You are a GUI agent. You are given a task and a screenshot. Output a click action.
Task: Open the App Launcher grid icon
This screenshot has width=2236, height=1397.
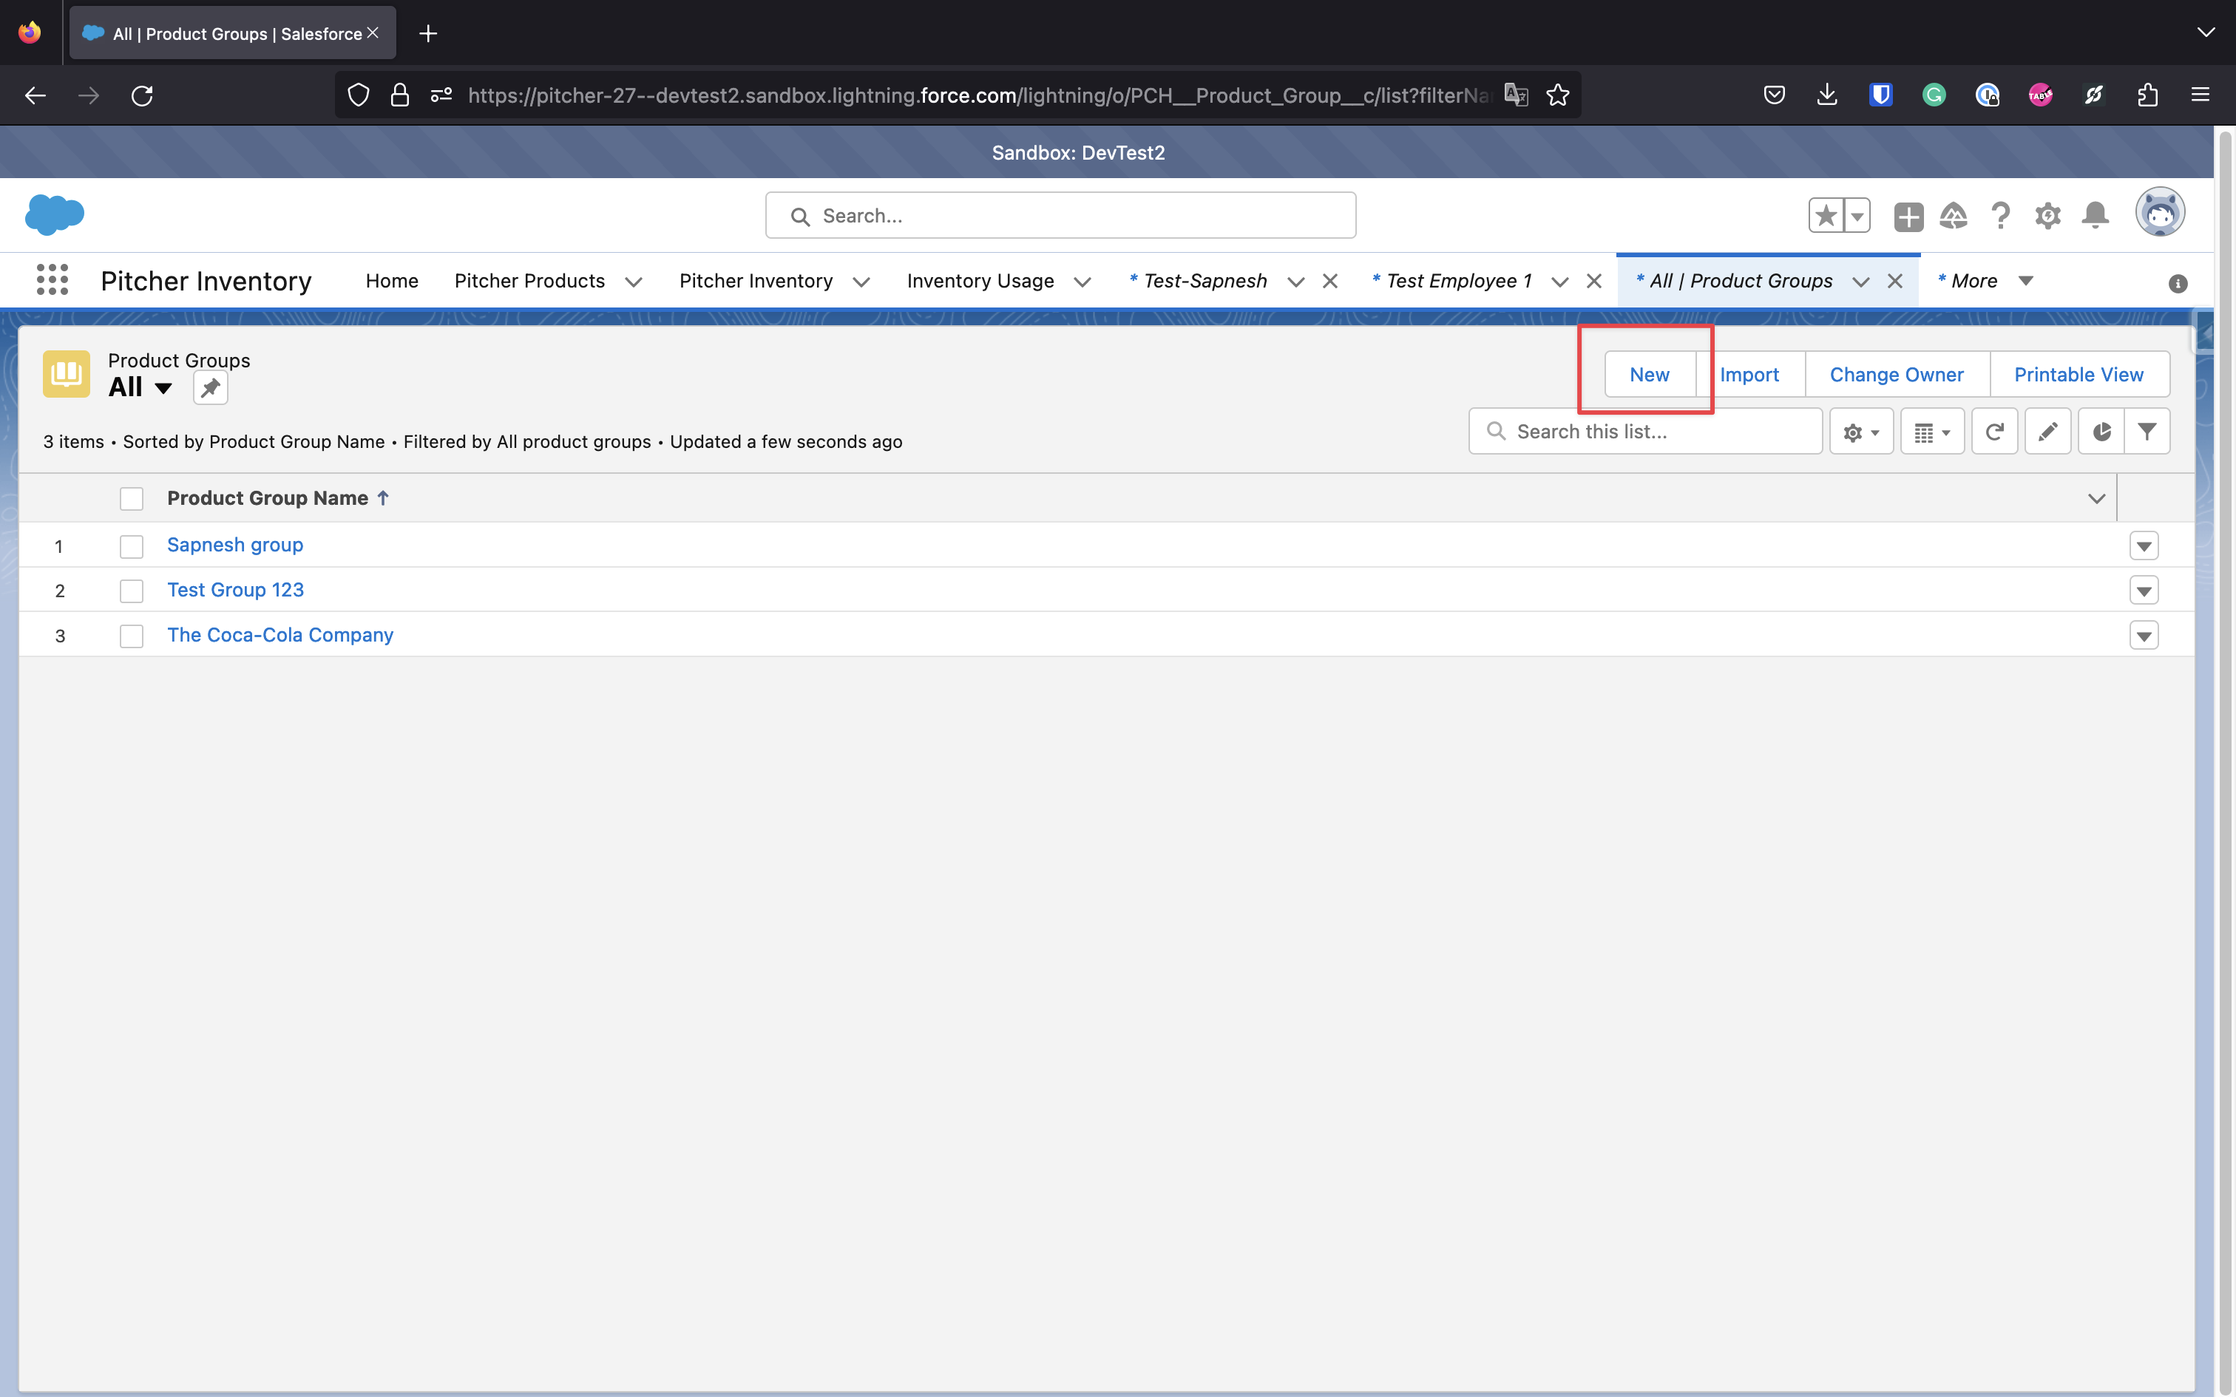point(52,280)
